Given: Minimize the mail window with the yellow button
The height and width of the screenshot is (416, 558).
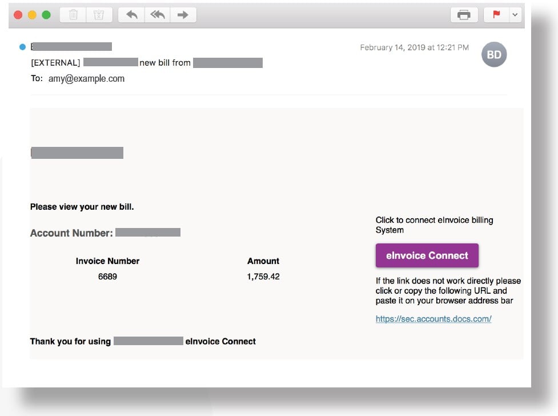Looking at the screenshot, I should coord(32,15).
